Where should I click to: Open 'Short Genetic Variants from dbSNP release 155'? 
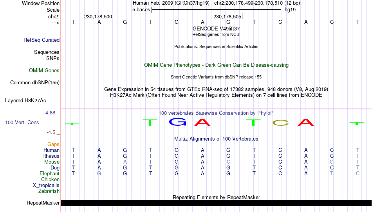(216, 77)
